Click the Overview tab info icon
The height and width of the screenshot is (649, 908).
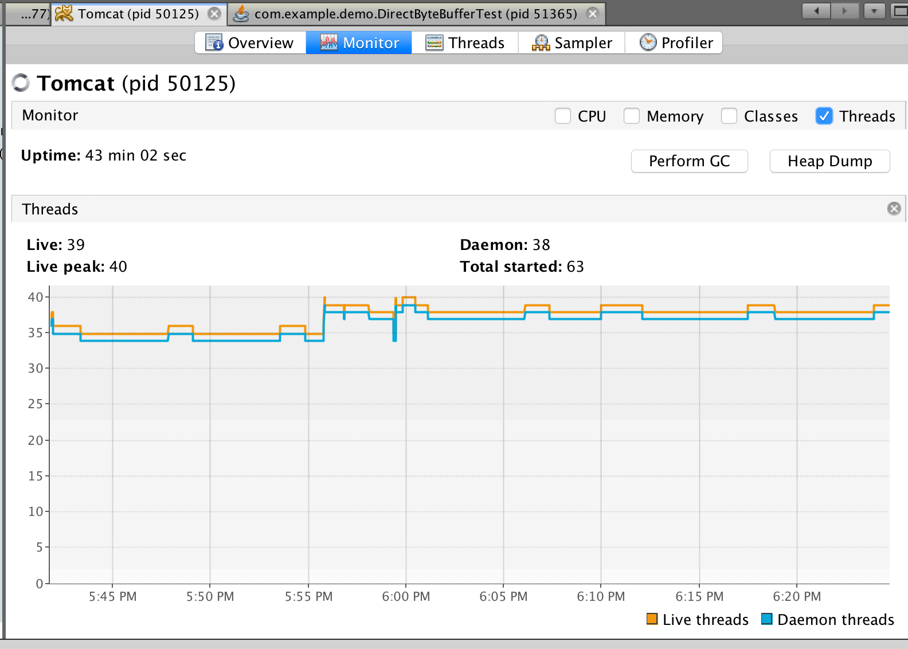[214, 42]
